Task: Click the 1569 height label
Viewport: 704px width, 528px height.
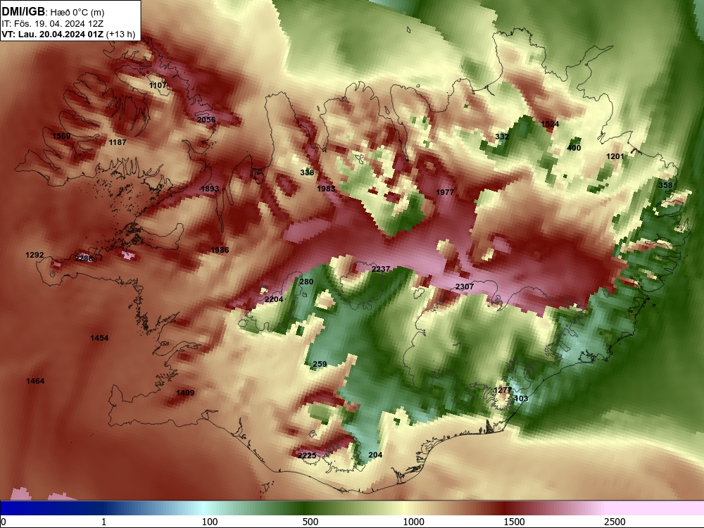Action: click(61, 136)
